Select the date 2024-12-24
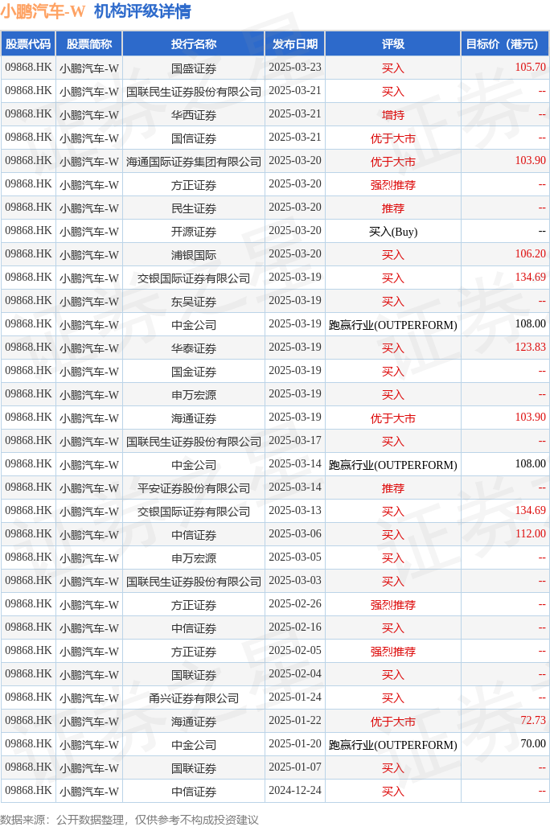Image resolution: width=550 pixels, height=827 pixels. click(x=295, y=790)
